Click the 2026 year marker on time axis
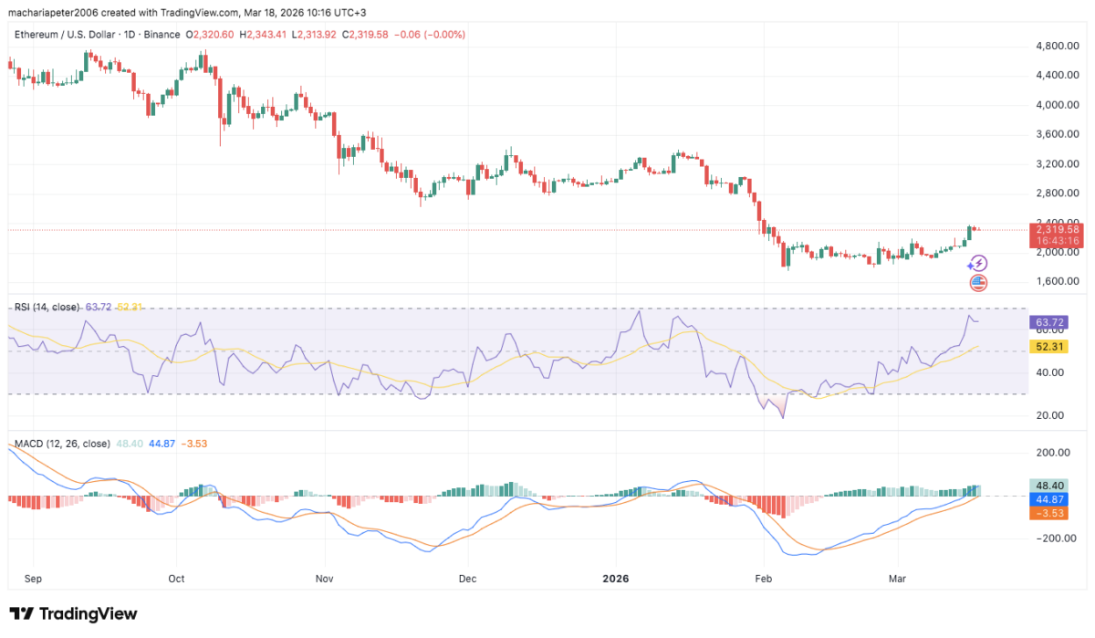The width and height of the screenshot is (1095, 638). pos(614,579)
